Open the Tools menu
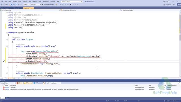The height and width of the screenshot is (102, 181). (x=40, y=2)
